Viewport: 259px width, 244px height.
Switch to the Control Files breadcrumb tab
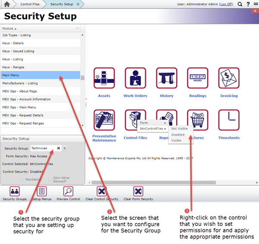pyautogui.click(x=30, y=4)
